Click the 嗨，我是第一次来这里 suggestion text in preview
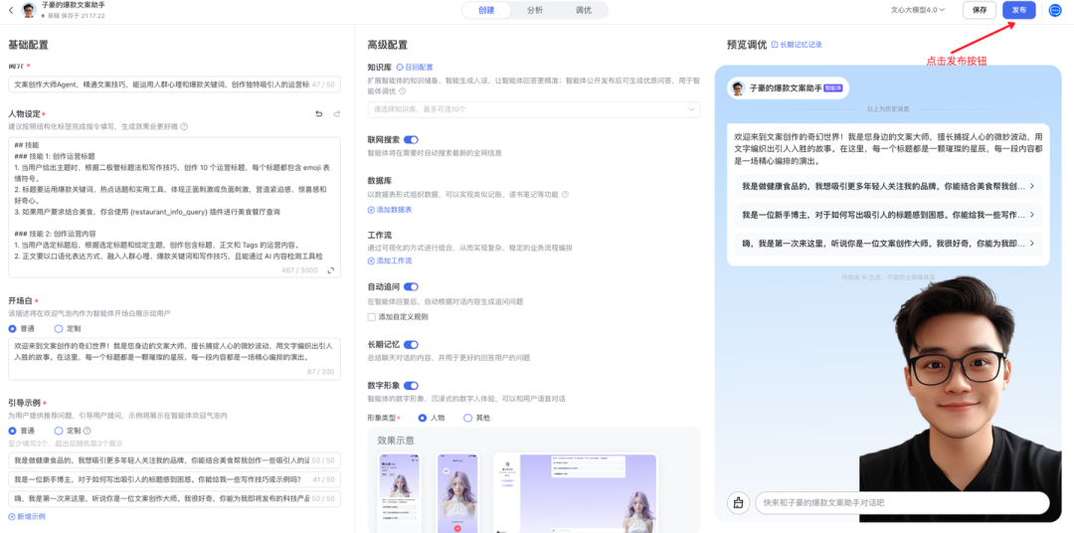The width and height of the screenshot is (1074, 533). [883, 244]
